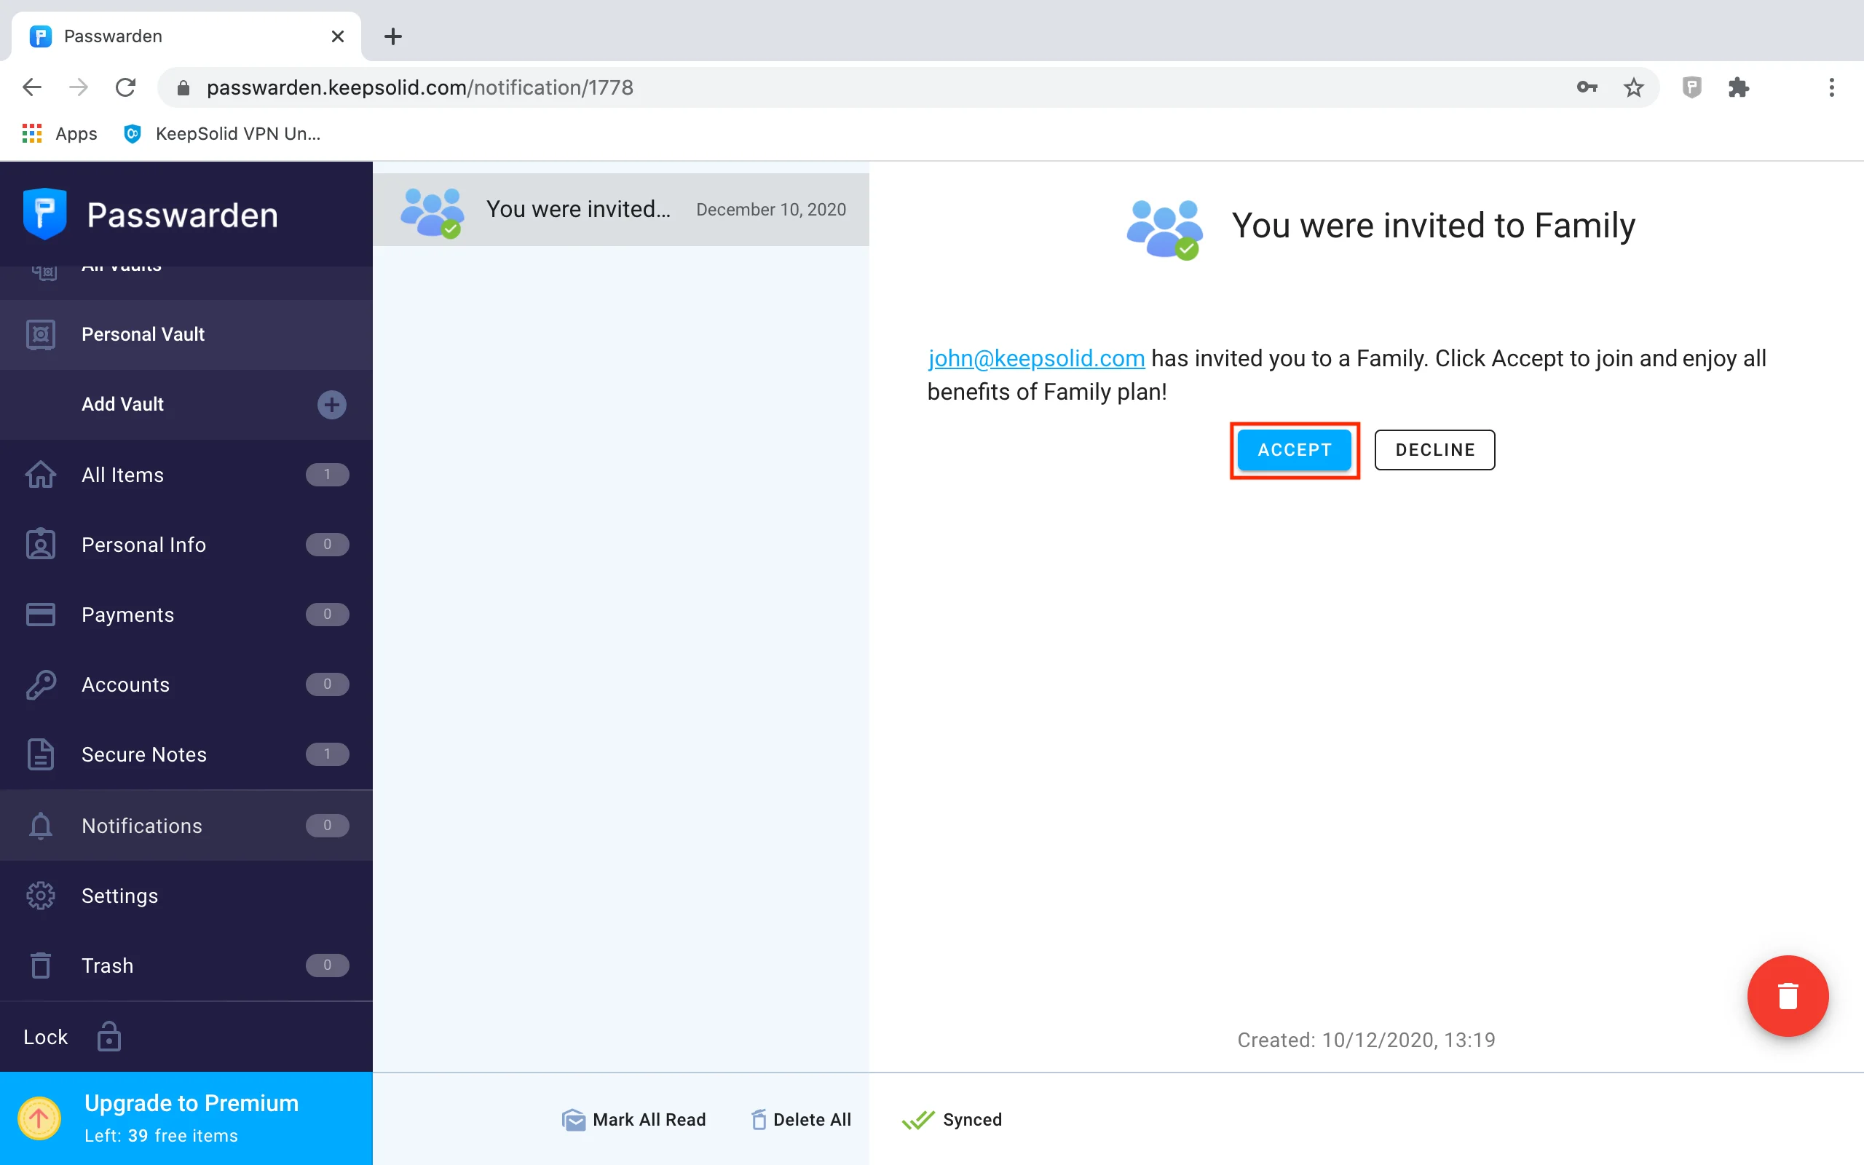Viewport: 1864px width, 1165px height.
Task: Open Chrome three-dot menu
Action: (x=1831, y=87)
